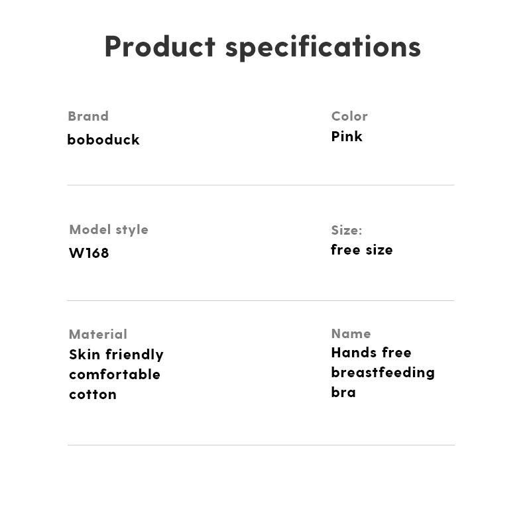The image size is (531, 531).
Task: Click the word "bra" under Name
Action: pos(343,392)
